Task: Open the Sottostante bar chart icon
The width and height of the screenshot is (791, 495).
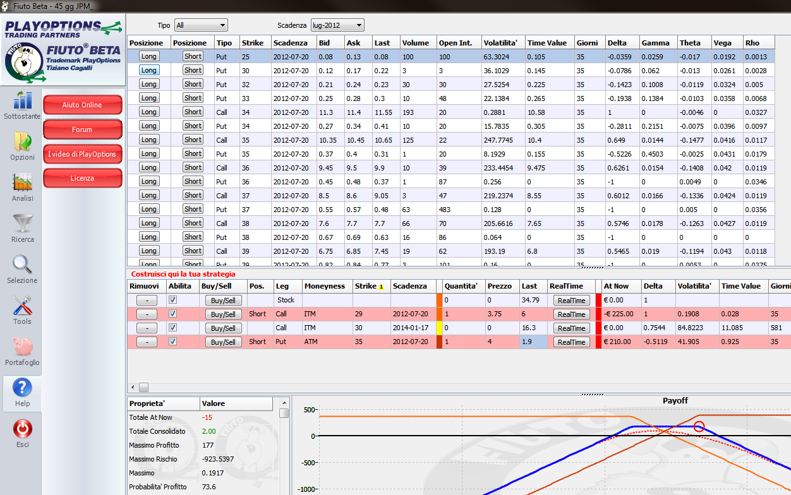Action: tap(22, 100)
